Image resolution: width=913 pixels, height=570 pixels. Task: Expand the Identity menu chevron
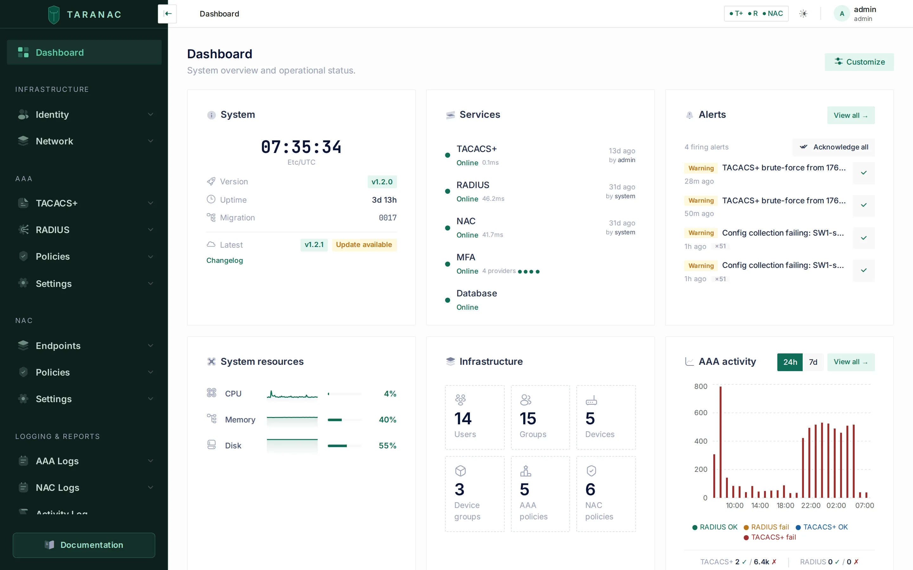tap(151, 115)
